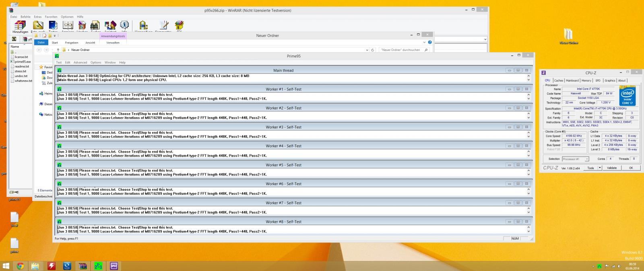Click Prime95 taskbar icon

pyautogui.click(x=98, y=266)
